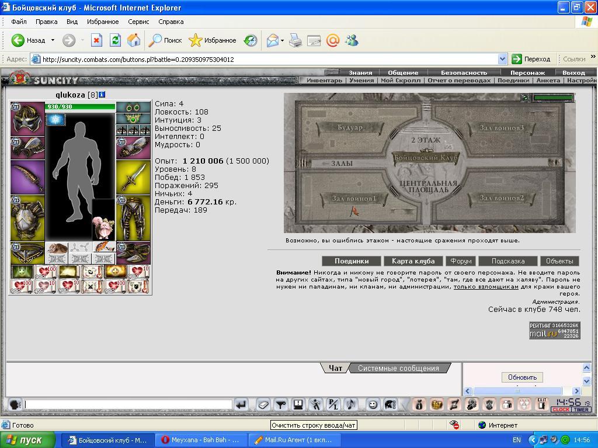
Task: Open the Файл menu
Action: coord(19,22)
